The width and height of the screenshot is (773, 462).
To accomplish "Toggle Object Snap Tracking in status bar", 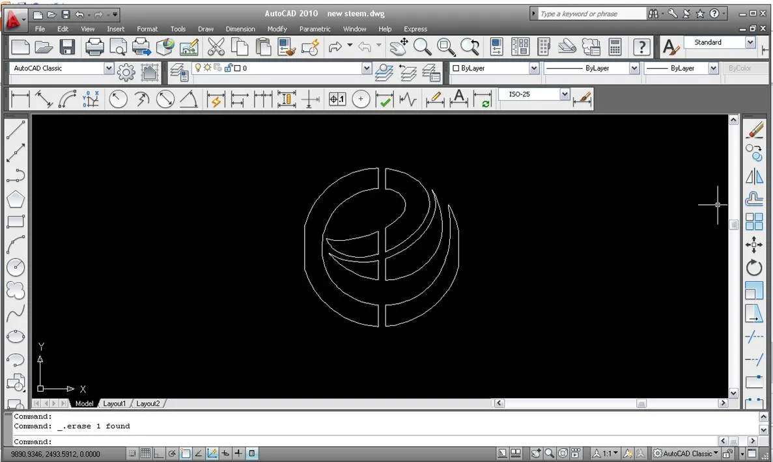I will pos(199,453).
